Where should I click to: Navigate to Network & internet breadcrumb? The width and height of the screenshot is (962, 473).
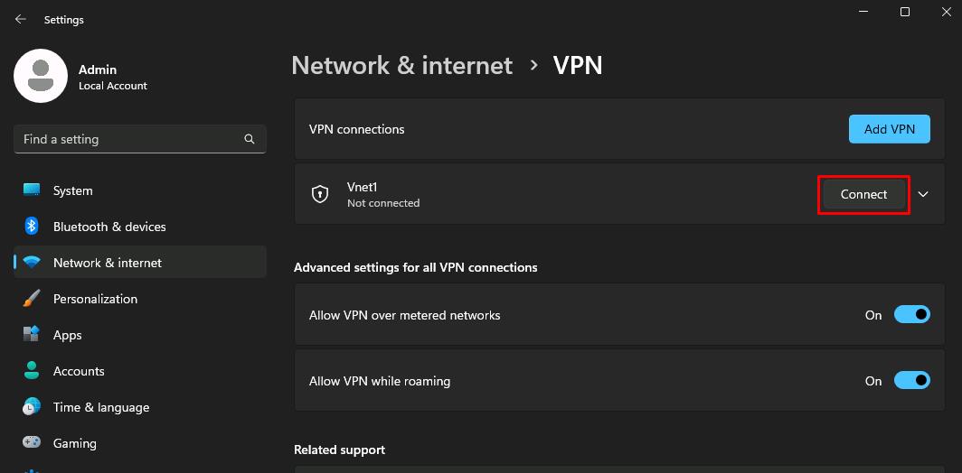(x=401, y=65)
